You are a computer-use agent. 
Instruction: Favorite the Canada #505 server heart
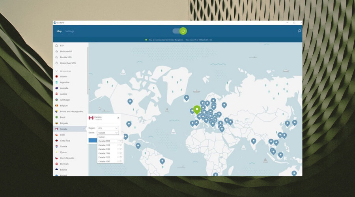click(x=121, y=141)
